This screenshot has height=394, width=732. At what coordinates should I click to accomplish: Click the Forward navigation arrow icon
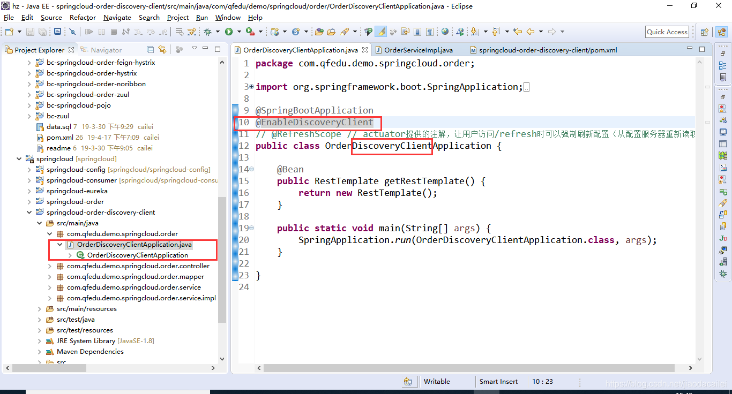tap(552, 32)
